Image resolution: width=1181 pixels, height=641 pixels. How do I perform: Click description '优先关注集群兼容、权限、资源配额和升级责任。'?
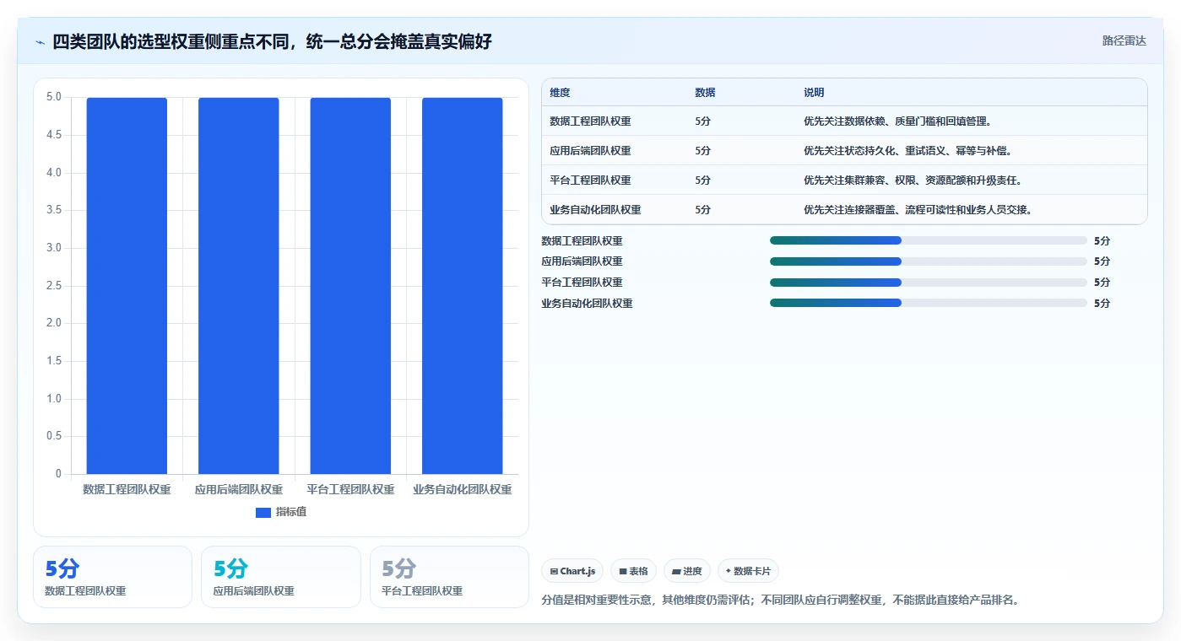pos(913,180)
